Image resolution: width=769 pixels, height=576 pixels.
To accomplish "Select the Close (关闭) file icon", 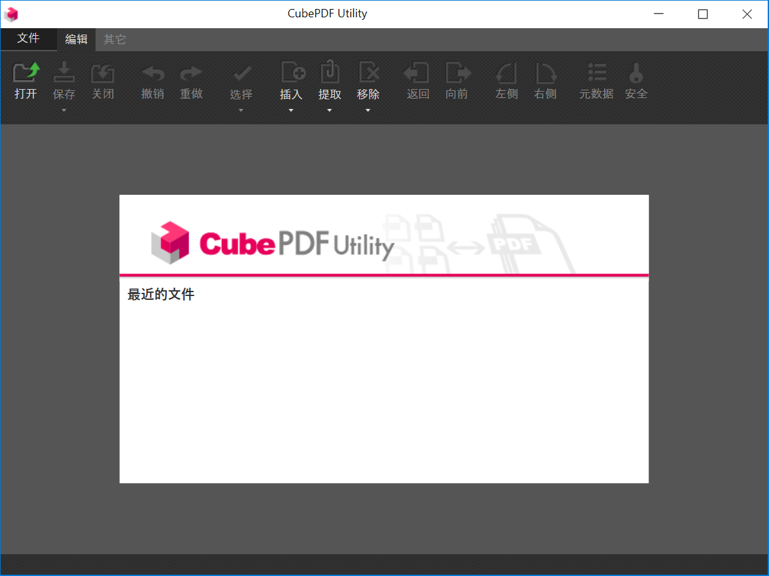I will (103, 80).
